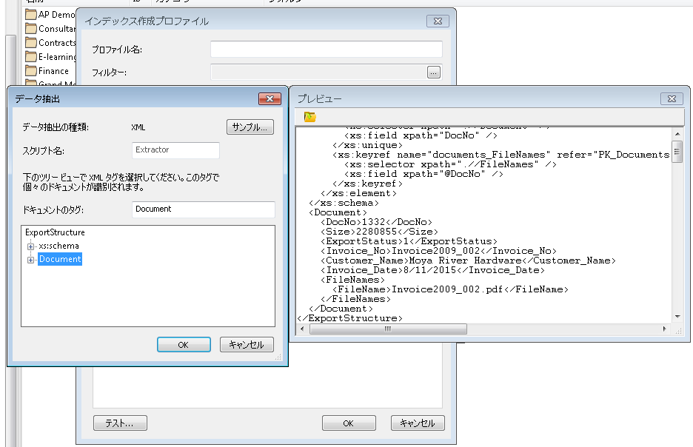Click the preview vertical scrollbar thumb
693x447 pixels.
click(x=677, y=152)
